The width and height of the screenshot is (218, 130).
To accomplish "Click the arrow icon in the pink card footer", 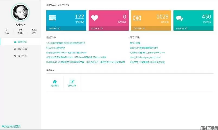I will 102,29.
